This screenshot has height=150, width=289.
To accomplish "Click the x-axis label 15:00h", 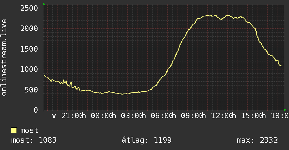I will click(254, 116).
